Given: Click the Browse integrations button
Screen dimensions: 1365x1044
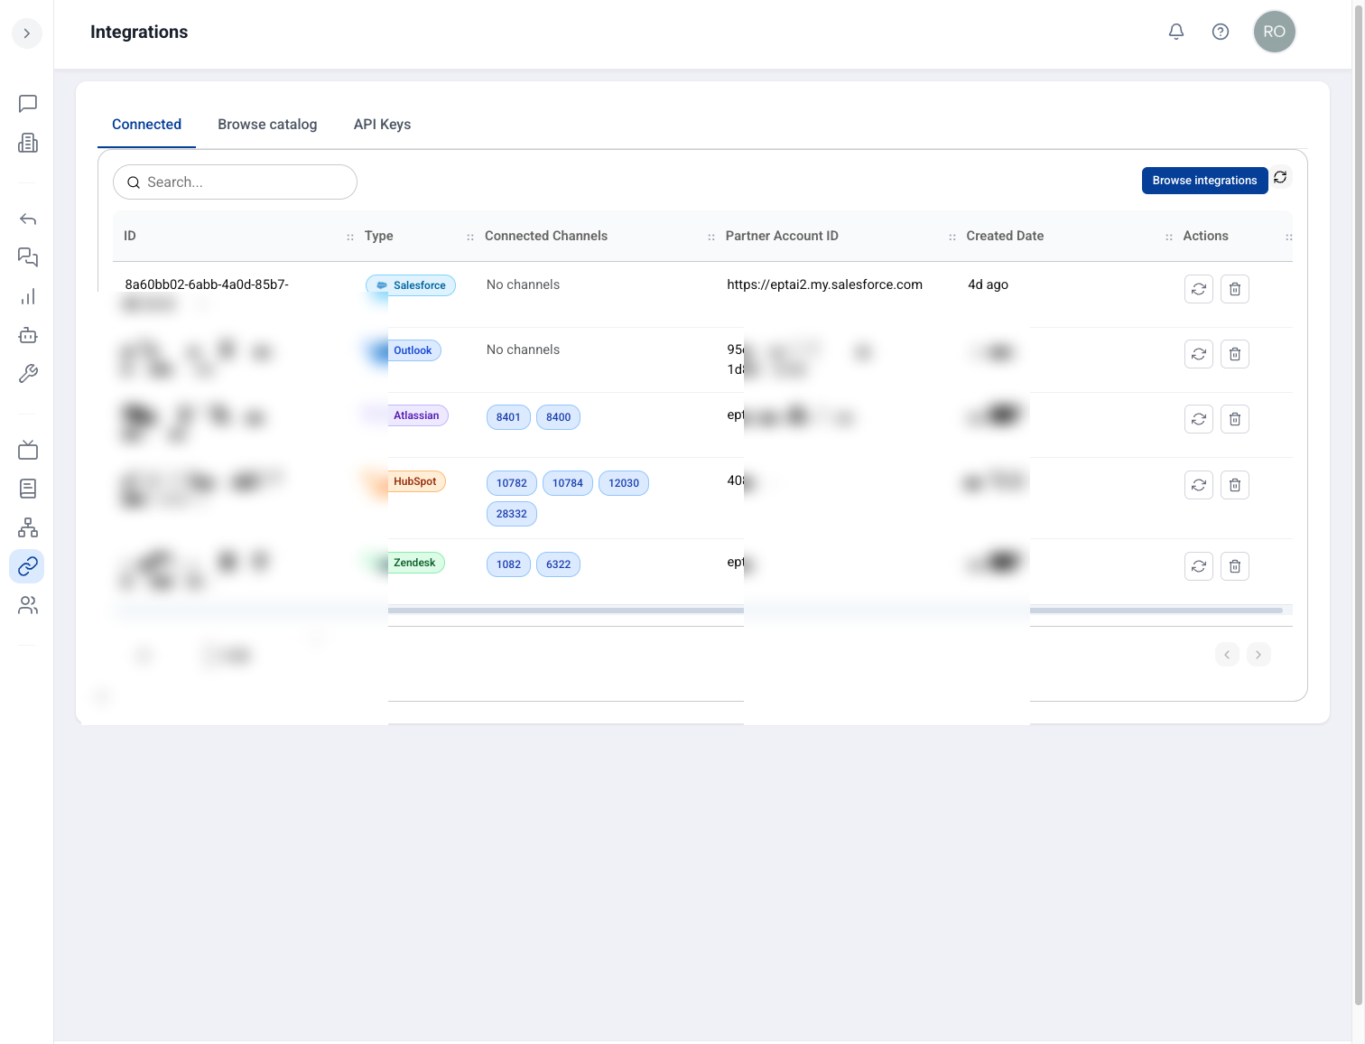Looking at the screenshot, I should 1204,181.
